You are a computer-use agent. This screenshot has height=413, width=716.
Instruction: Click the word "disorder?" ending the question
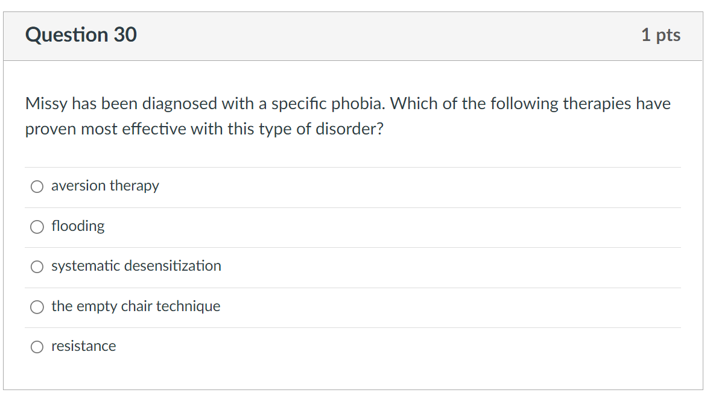pyautogui.click(x=349, y=129)
